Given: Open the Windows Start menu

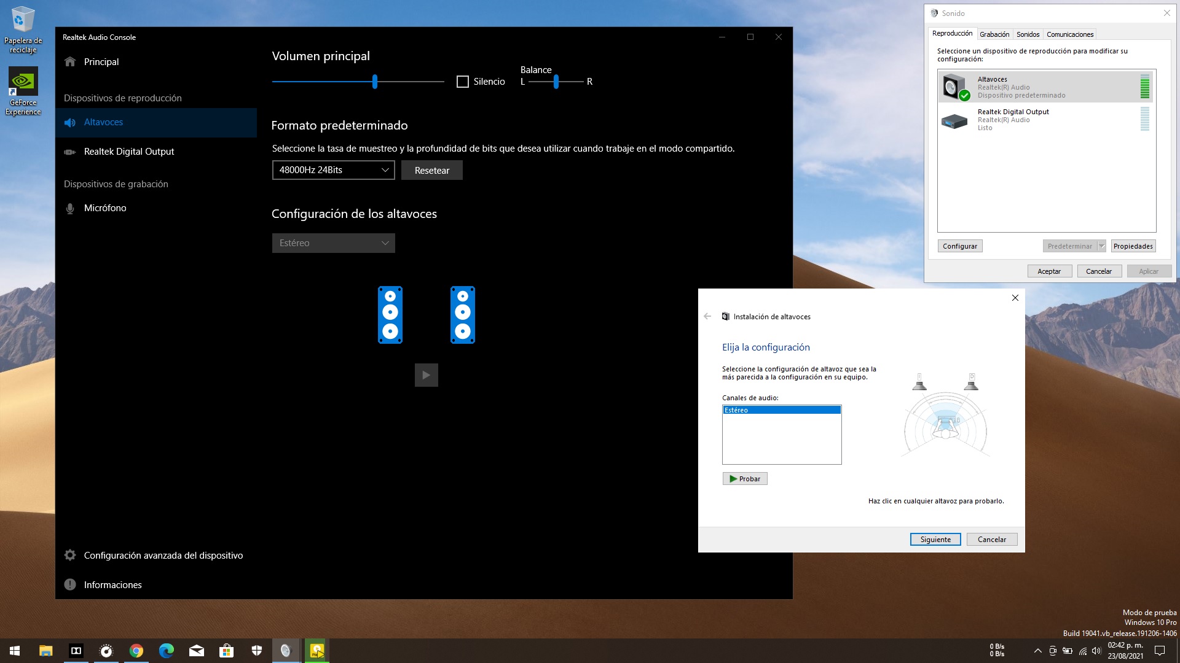Looking at the screenshot, I should pos(15,651).
